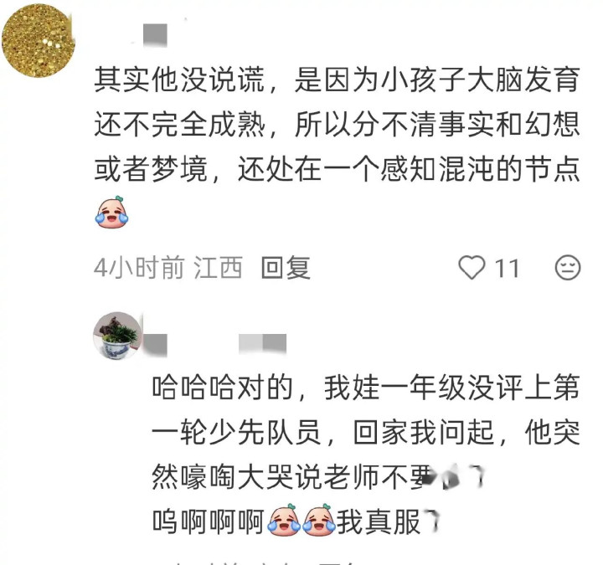Open the plant pot avatar profile
This screenshot has width=603, height=565.
(x=118, y=336)
